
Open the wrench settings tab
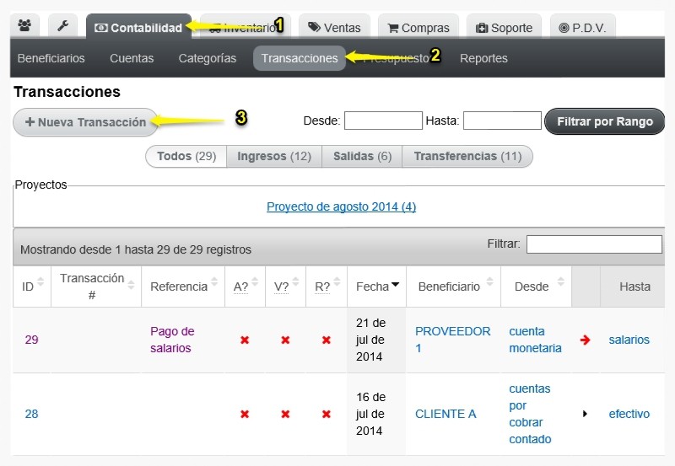(x=62, y=26)
